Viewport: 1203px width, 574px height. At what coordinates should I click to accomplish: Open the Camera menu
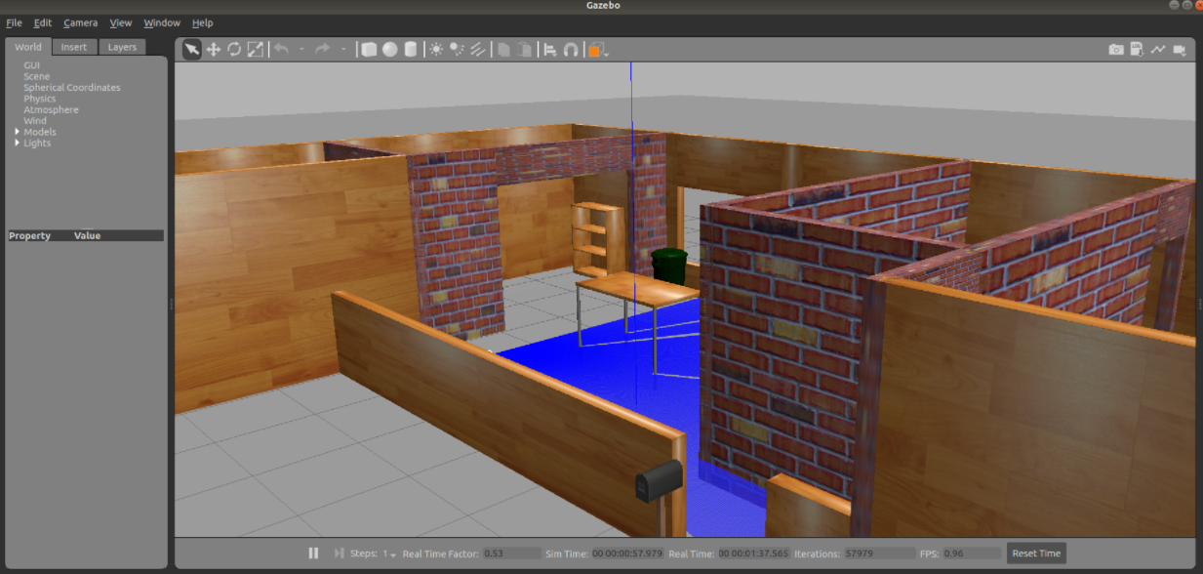(80, 22)
